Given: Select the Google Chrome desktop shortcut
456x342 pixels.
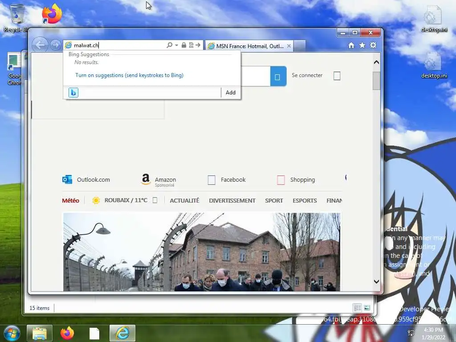Looking at the screenshot, I should [15, 69].
